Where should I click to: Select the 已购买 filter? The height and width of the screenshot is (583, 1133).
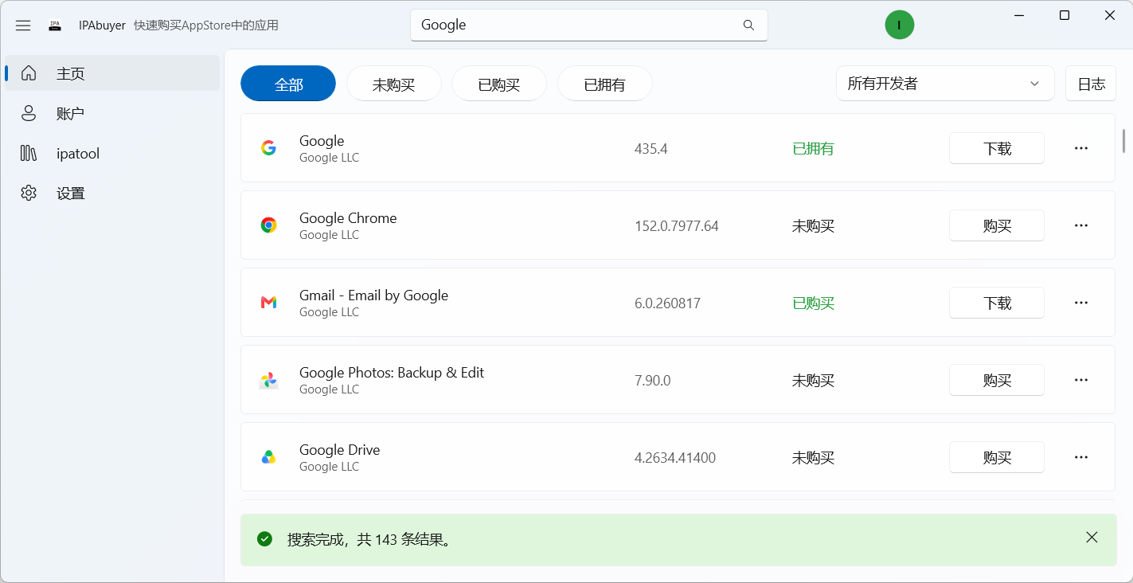(499, 84)
